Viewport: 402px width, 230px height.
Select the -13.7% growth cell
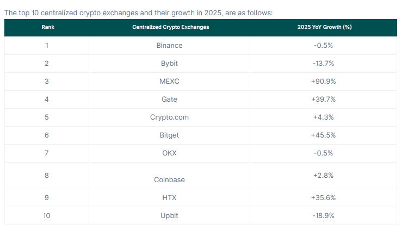pyautogui.click(x=324, y=64)
